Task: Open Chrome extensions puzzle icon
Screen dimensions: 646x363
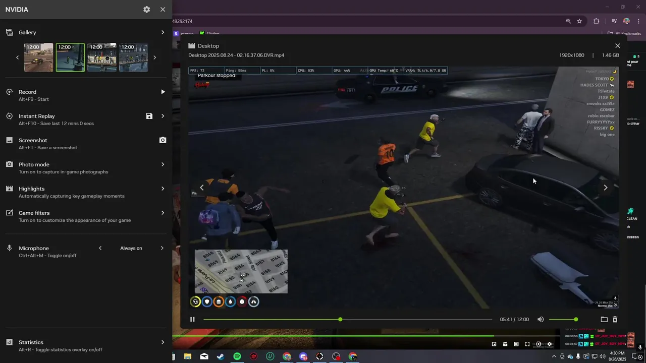Action: 597,21
